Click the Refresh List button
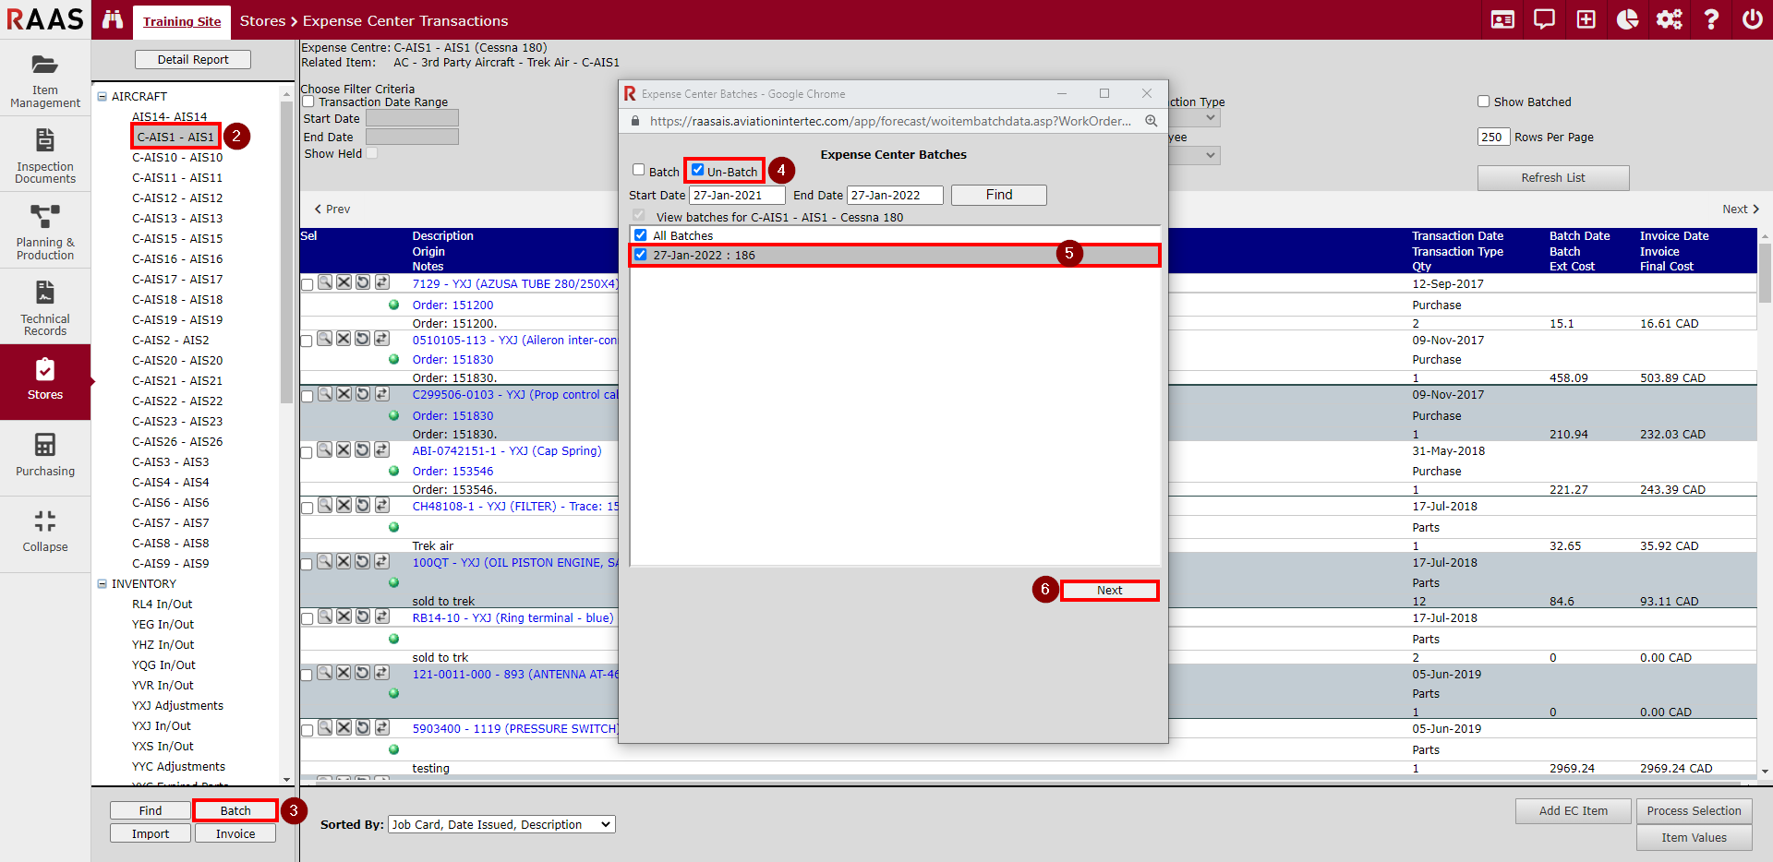Screen dimensions: 1773x862 click(1552, 178)
